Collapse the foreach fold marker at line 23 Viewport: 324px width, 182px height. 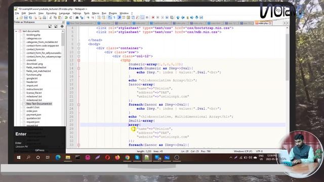pos(79,105)
